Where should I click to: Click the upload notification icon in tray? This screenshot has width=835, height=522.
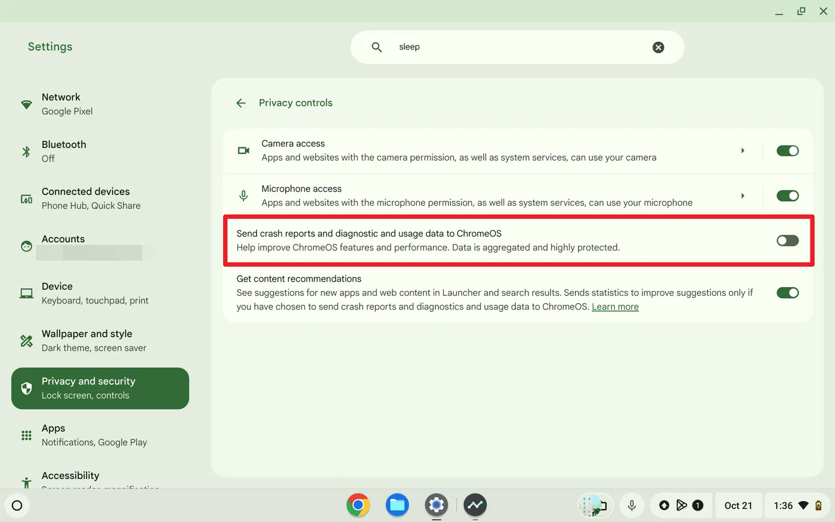point(664,505)
